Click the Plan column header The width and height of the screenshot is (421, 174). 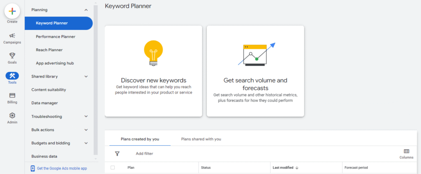point(131,167)
